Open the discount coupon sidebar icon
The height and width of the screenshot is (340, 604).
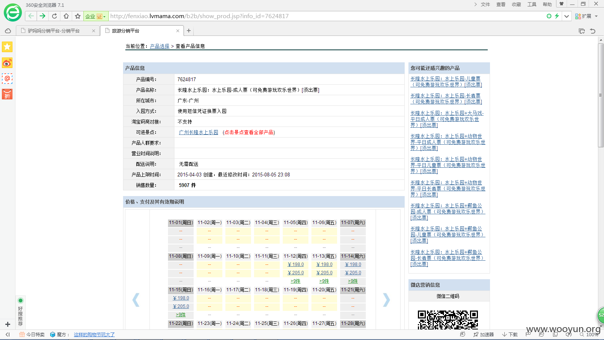click(x=7, y=94)
